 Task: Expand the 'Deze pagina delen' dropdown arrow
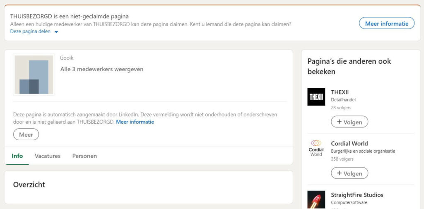(56, 32)
